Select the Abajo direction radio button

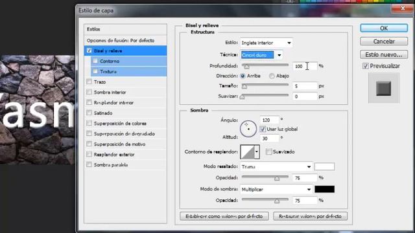(x=272, y=76)
